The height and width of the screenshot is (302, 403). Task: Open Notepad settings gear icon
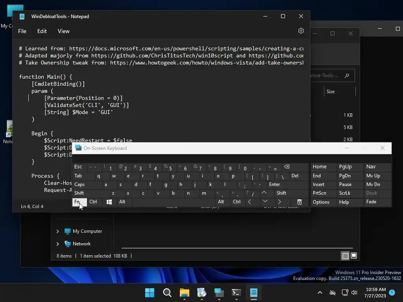(301, 31)
